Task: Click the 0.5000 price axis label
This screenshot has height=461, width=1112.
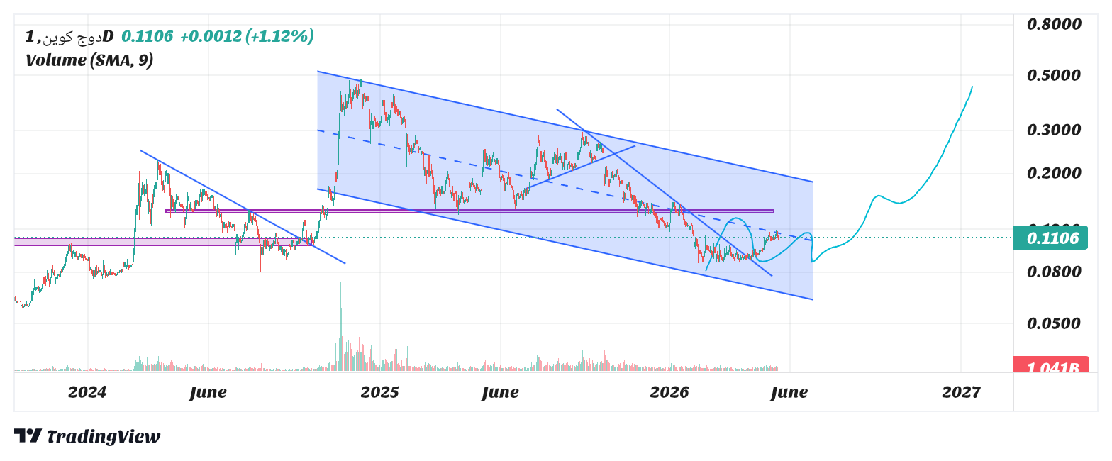Action: 1055,75
